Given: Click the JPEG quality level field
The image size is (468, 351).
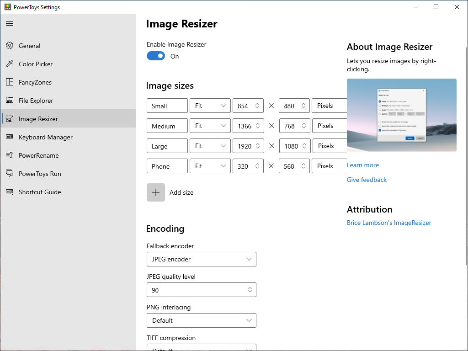Looking at the screenshot, I should 202,290.
